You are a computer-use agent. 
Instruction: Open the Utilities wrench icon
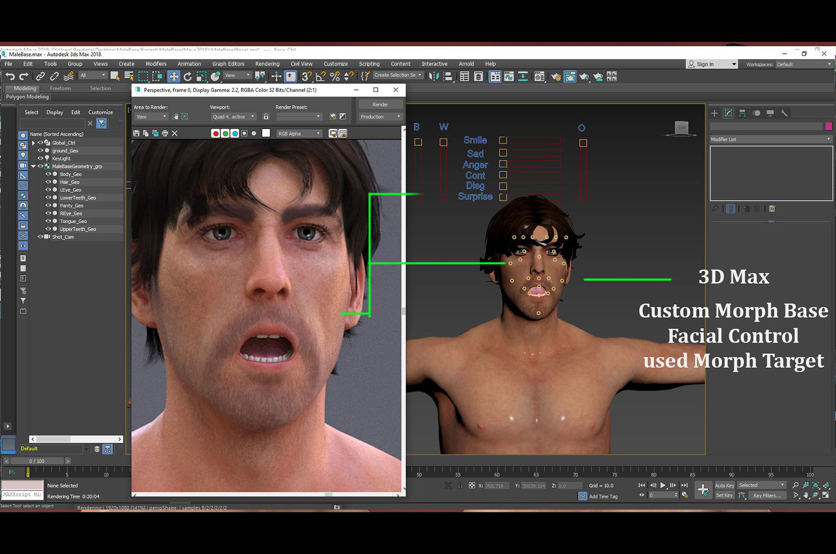point(784,113)
